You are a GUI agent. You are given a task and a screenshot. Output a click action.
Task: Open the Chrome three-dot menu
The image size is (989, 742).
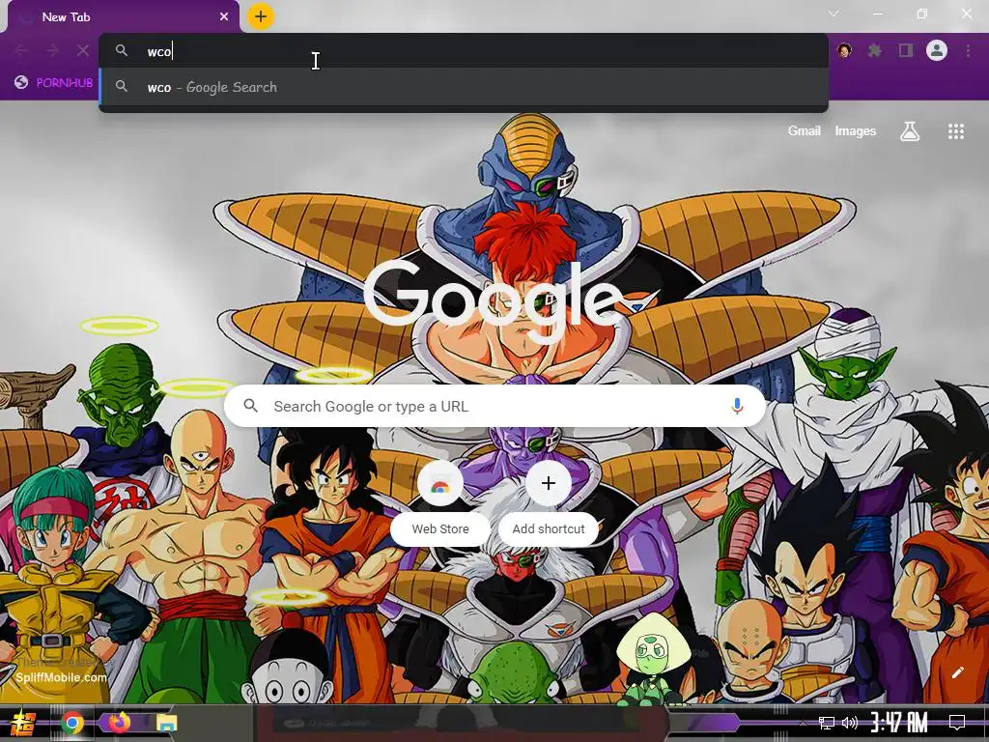click(x=968, y=50)
